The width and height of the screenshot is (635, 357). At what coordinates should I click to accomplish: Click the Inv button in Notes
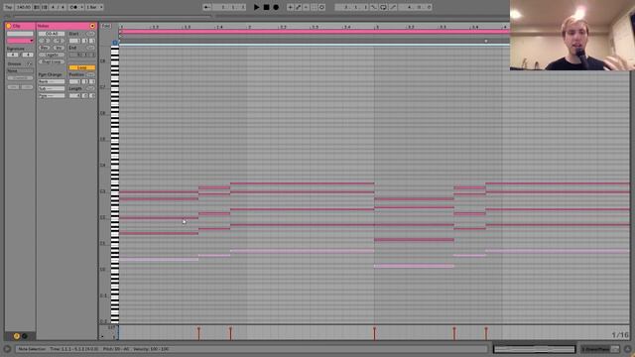(x=59, y=48)
